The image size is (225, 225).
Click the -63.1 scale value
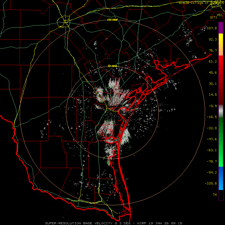coord(212,150)
